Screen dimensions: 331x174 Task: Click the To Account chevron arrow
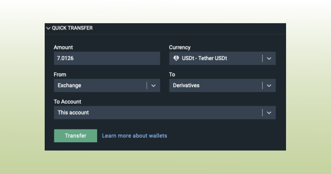coord(269,112)
